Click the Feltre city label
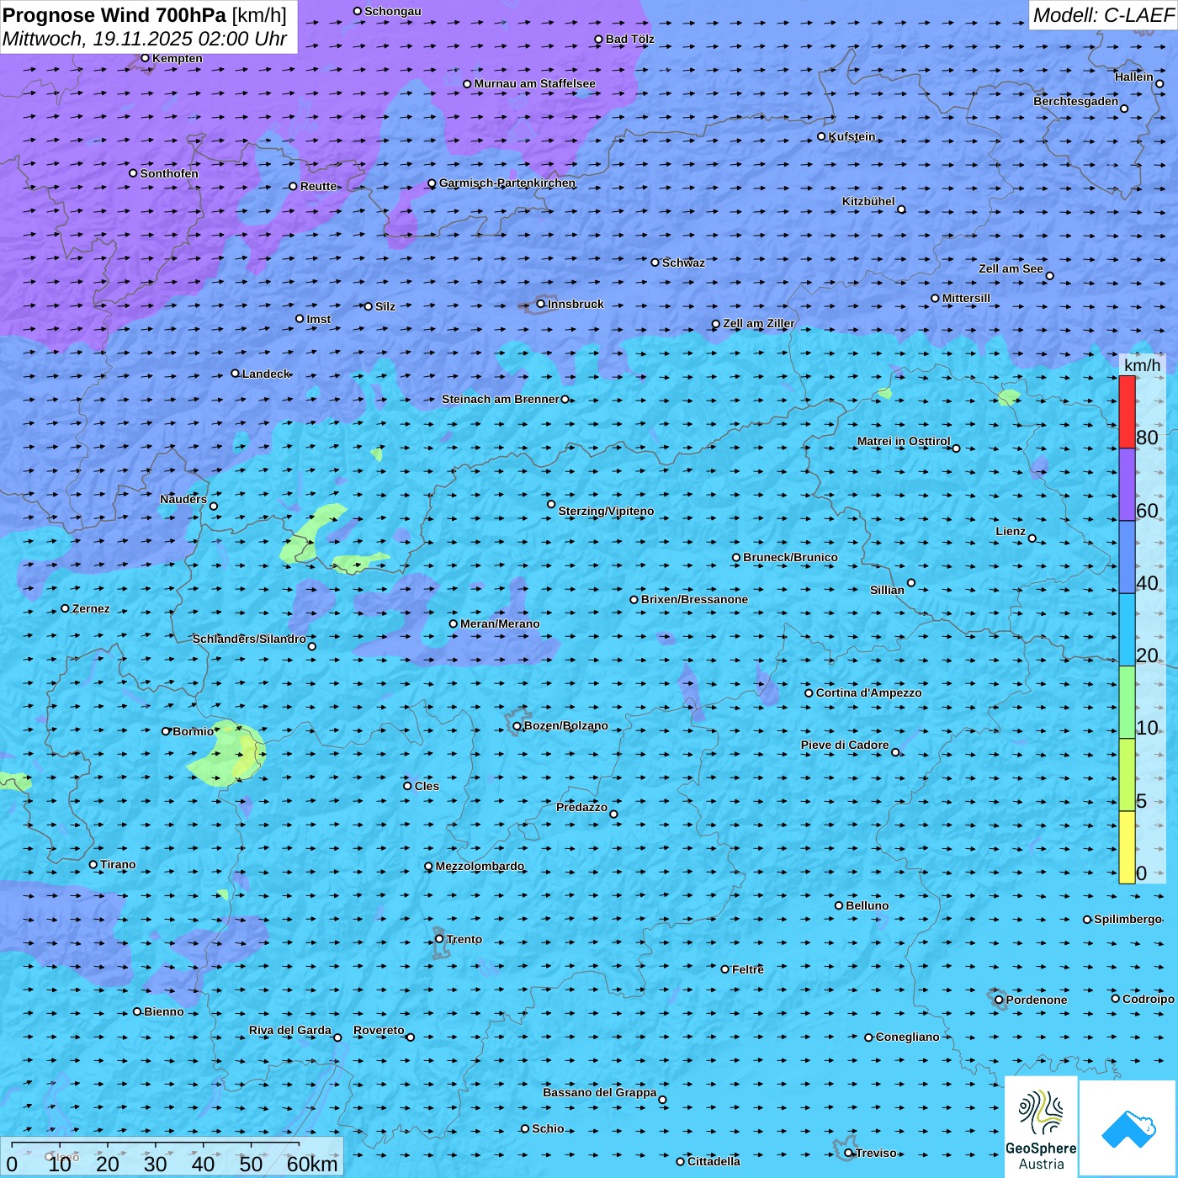The height and width of the screenshot is (1178, 1178). [x=747, y=969]
